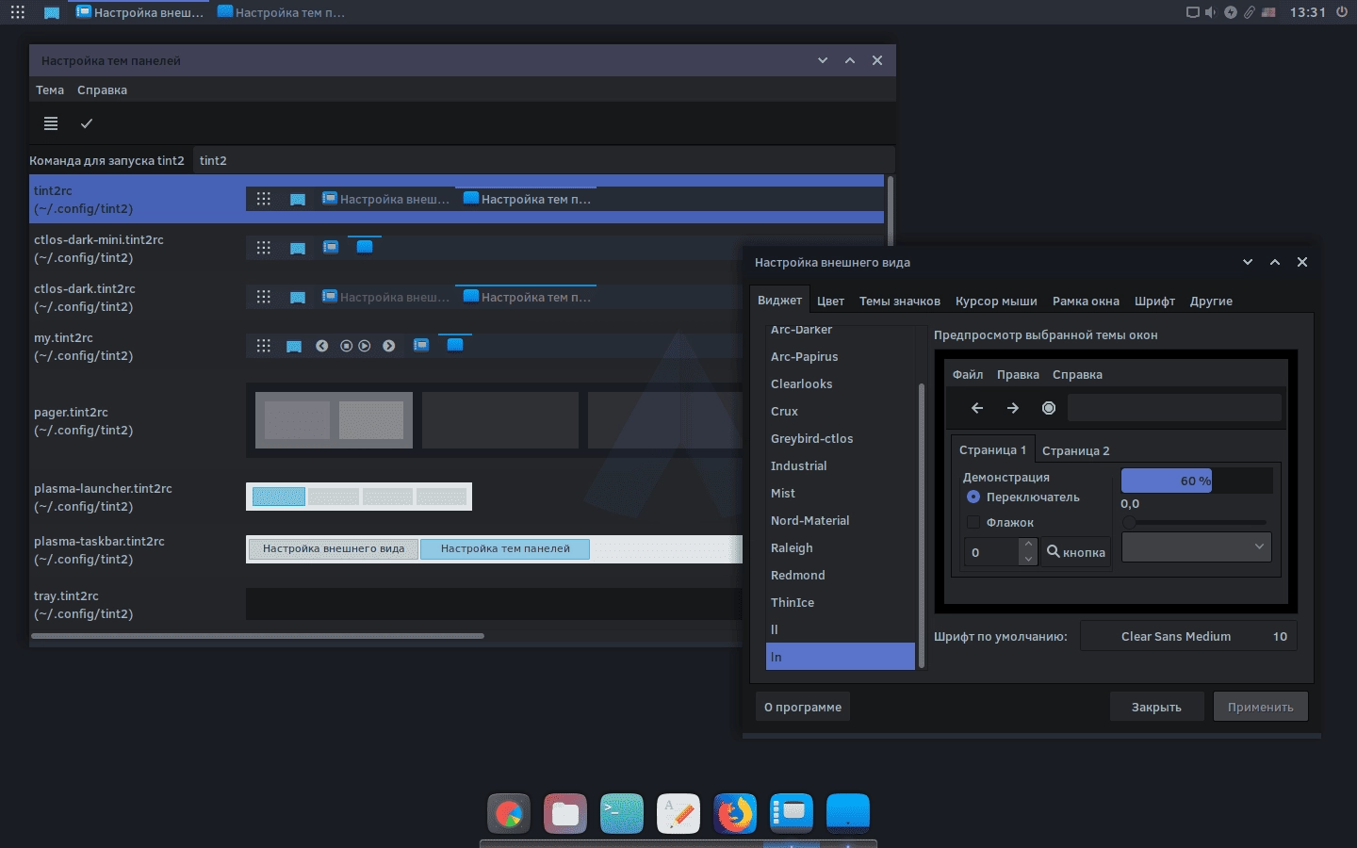Select the Clearlooks widget theme
This screenshot has width=1357, height=848.
tap(841, 383)
